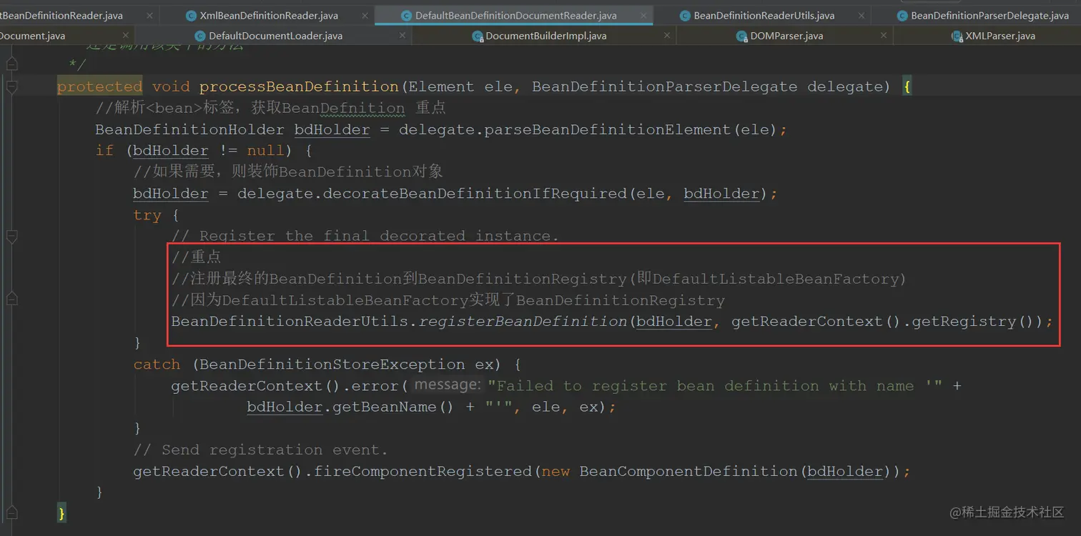Toggle fold marker at the comment end line
The height and width of the screenshot is (536, 1081).
click(x=11, y=65)
